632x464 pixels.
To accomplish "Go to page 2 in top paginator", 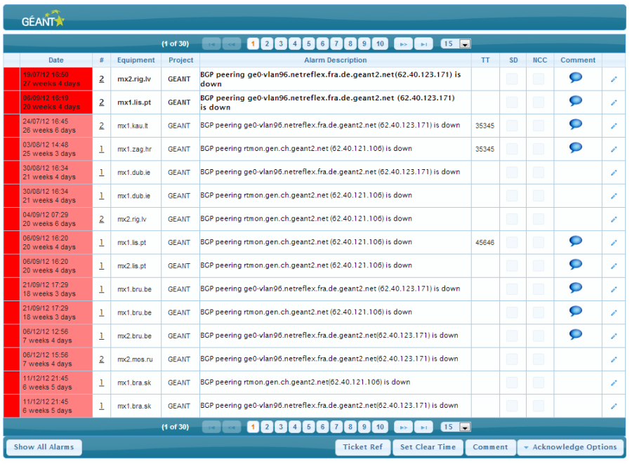I will click(x=267, y=44).
